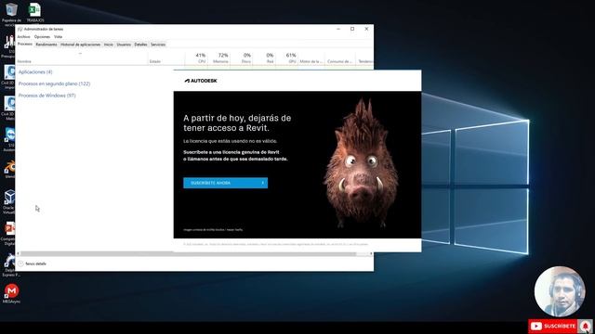Switch to the Inicio tab
The image size is (595, 334).
[109, 45]
